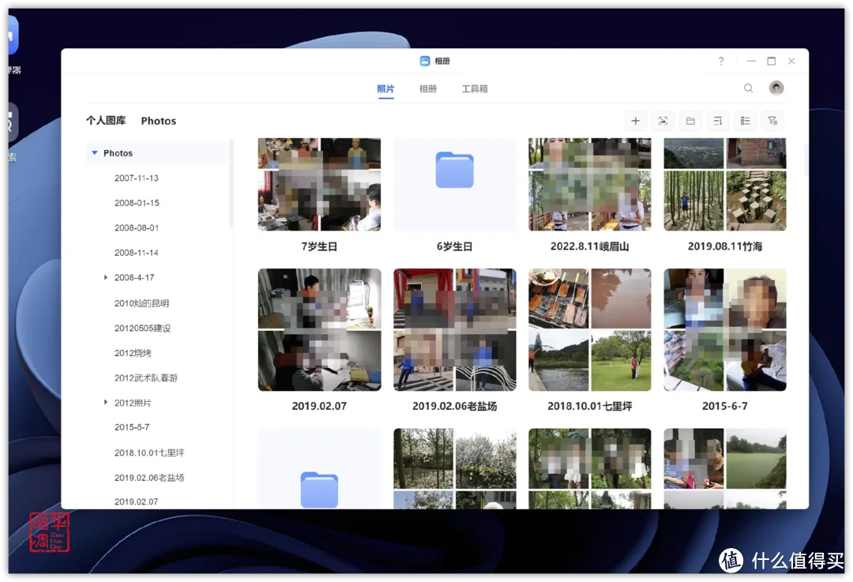The height and width of the screenshot is (582, 853).
Task: Select the 2010灿的昆明 sidebar entry
Action: pos(142,302)
